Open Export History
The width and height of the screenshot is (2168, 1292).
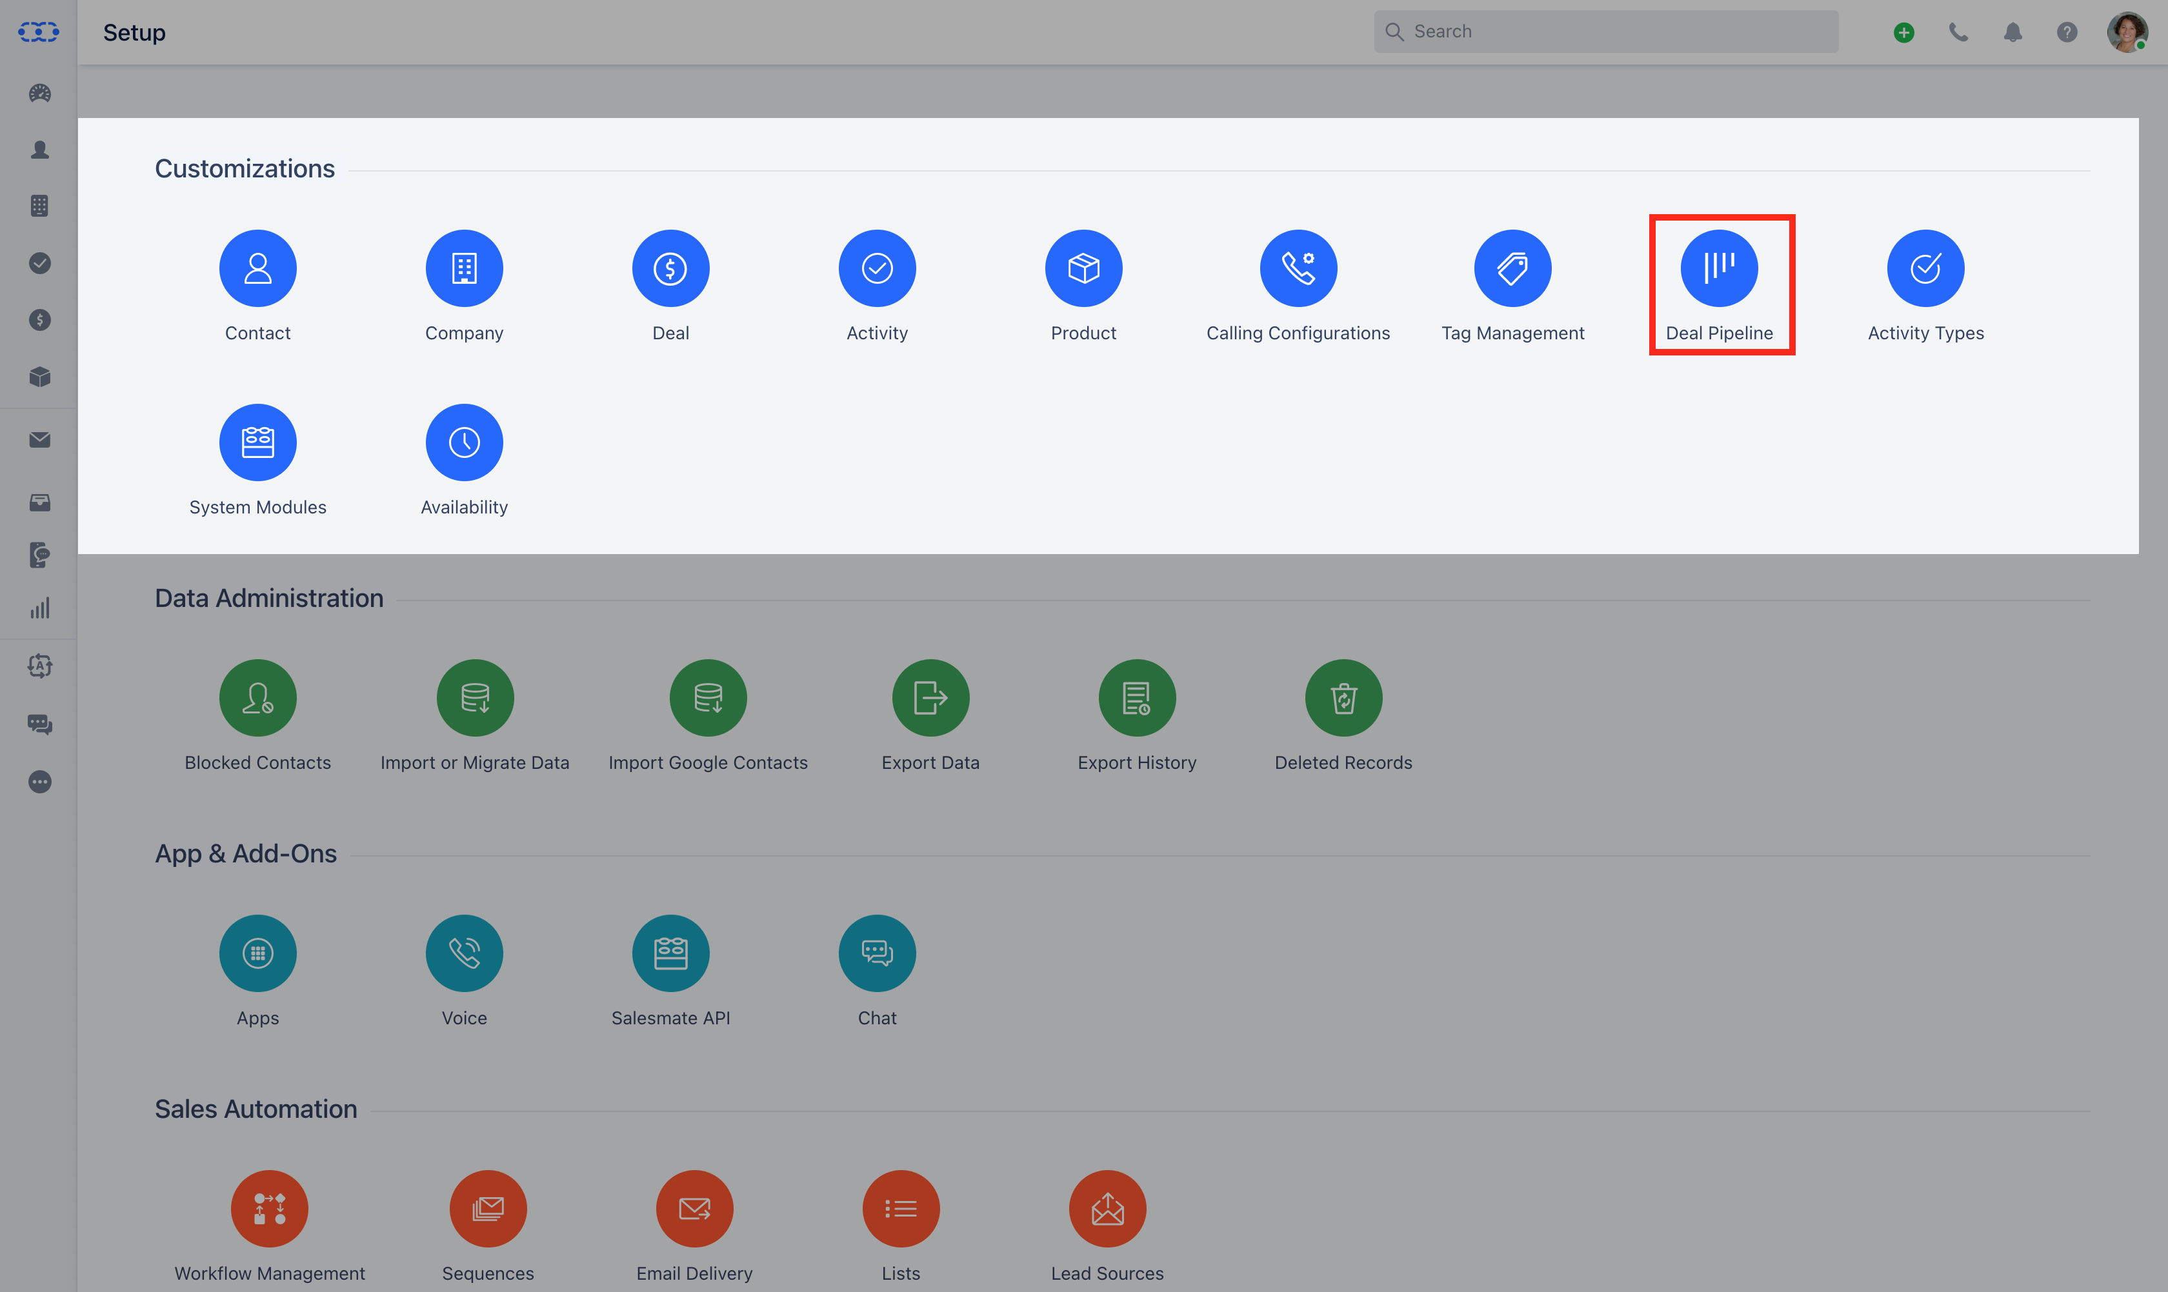point(1136,697)
